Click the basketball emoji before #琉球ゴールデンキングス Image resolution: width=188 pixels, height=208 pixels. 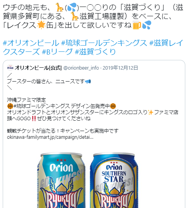tap(10, 106)
